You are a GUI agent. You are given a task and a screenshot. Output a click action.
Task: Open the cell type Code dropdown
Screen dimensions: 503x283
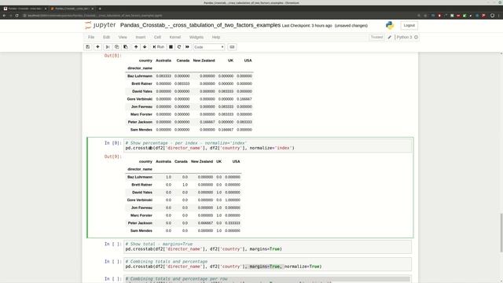(209, 47)
